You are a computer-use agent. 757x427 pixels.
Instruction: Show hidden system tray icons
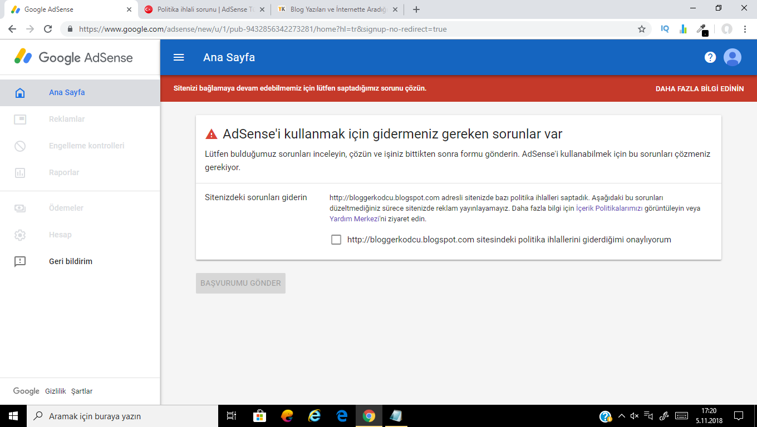tap(622, 416)
